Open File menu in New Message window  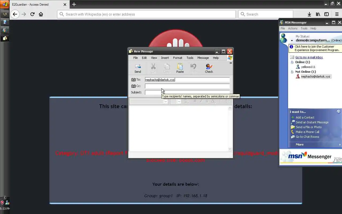[x=135, y=58]
